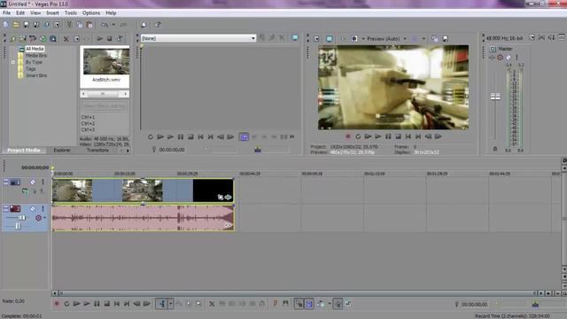This screenshot has width=567, height=319.
Task: Switch to the Project Media tab
Action: point(24,150)
